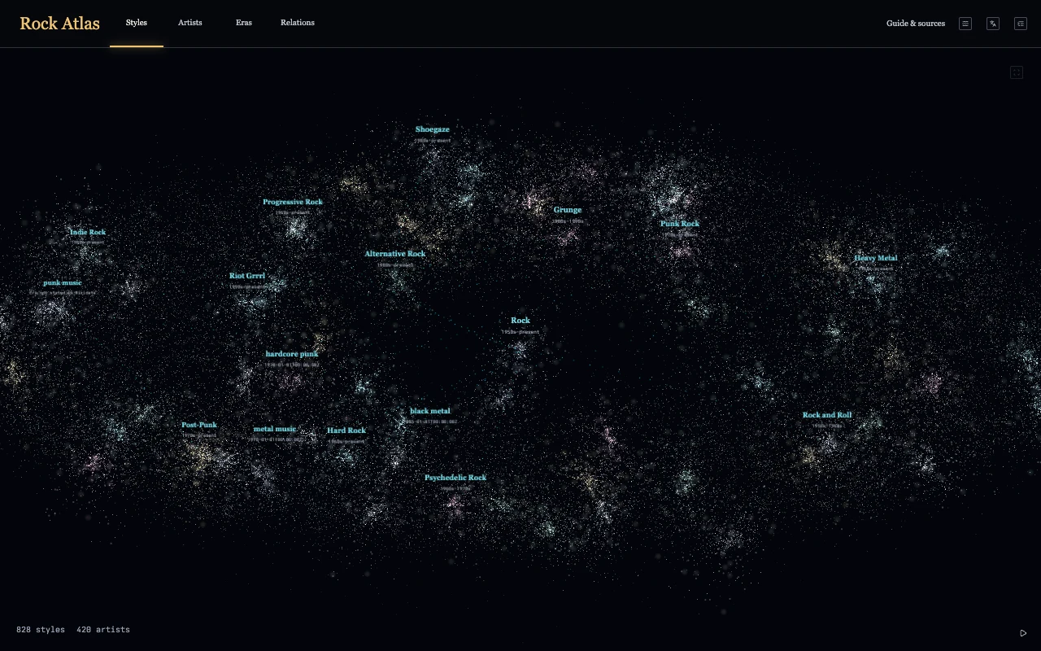This screenshot has width=1041, height=651.
Task: Select the Indie Rock label
Action: coord(88,232)
